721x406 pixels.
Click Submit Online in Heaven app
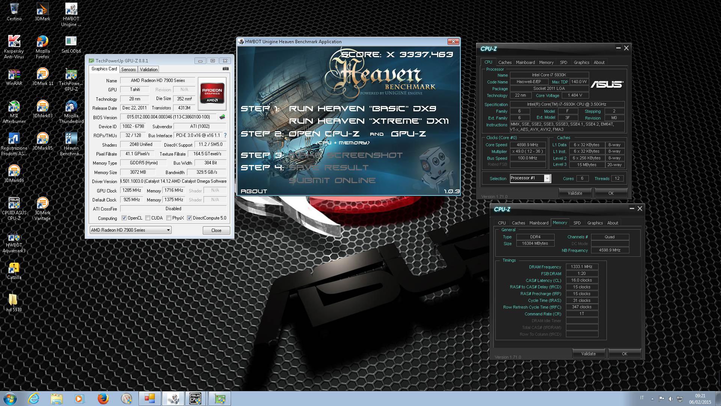click(x=332, y=180)
